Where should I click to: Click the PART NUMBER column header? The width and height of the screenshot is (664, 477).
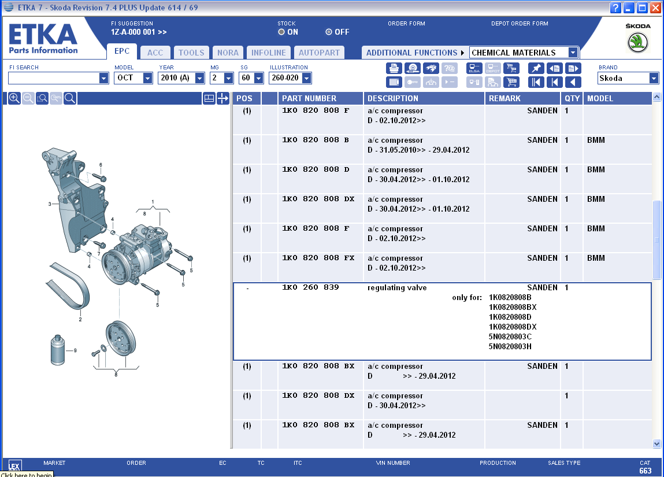(321, 98)
